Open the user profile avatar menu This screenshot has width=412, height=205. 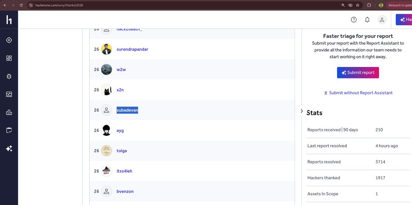point(382,20)
